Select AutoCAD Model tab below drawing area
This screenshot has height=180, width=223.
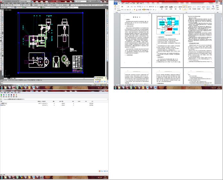tap(9, 78)
